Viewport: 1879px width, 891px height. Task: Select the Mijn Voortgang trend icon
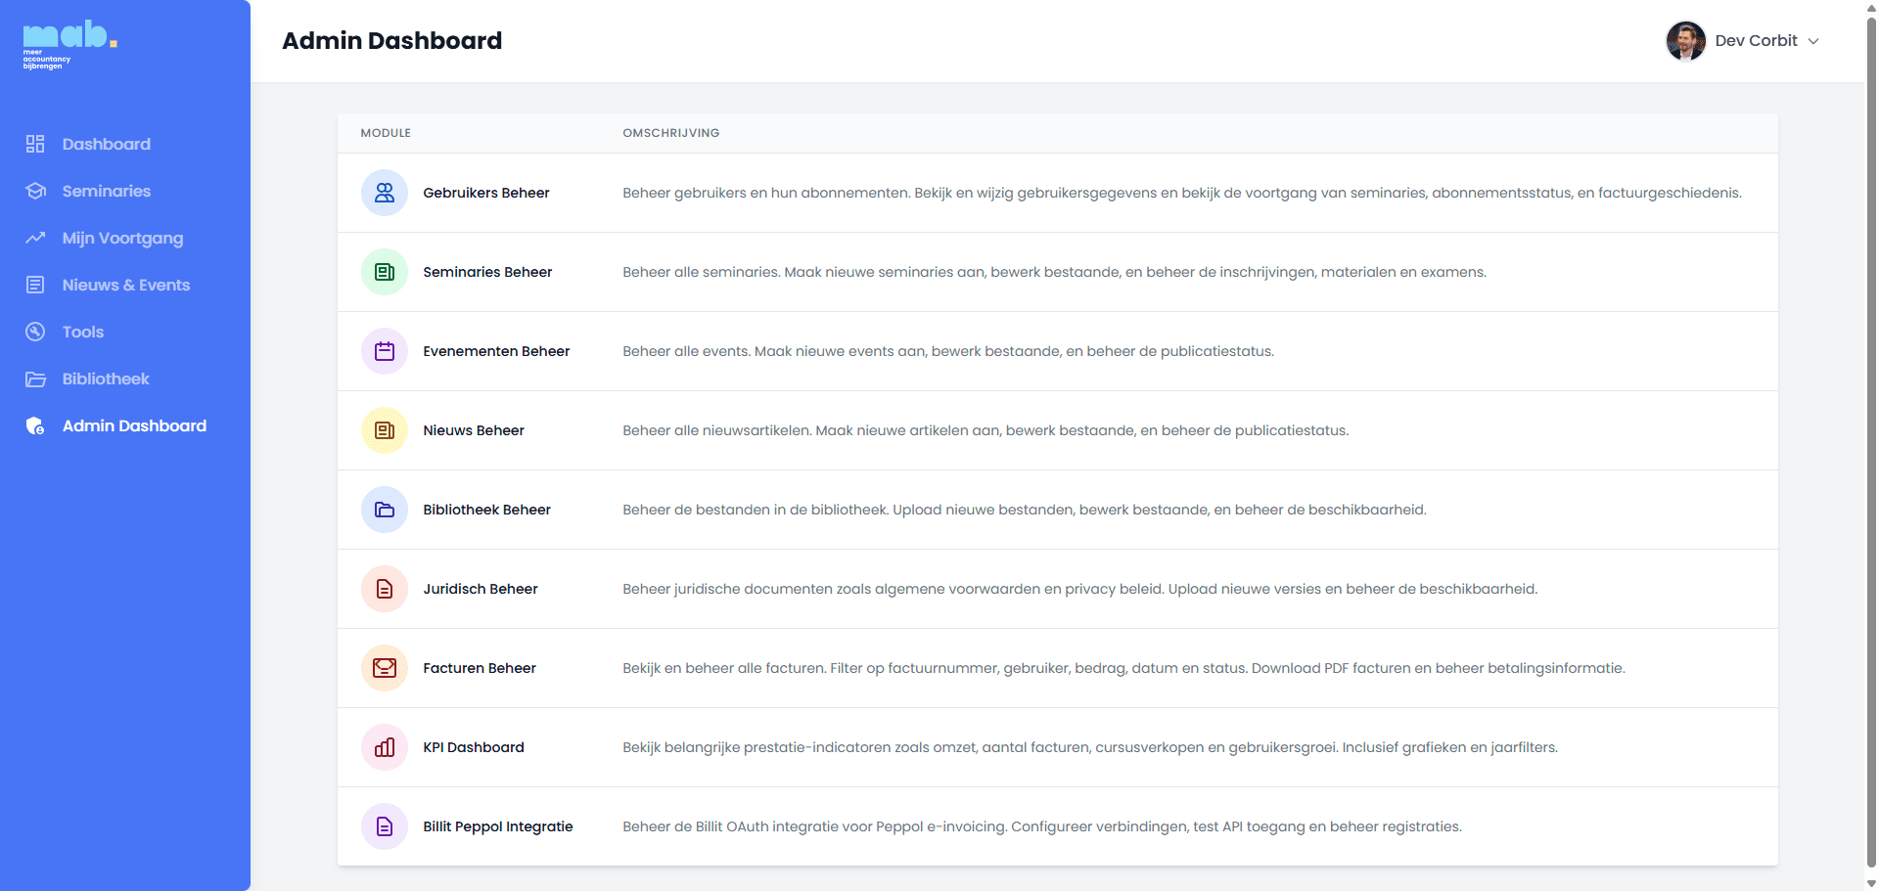(35, 238)
